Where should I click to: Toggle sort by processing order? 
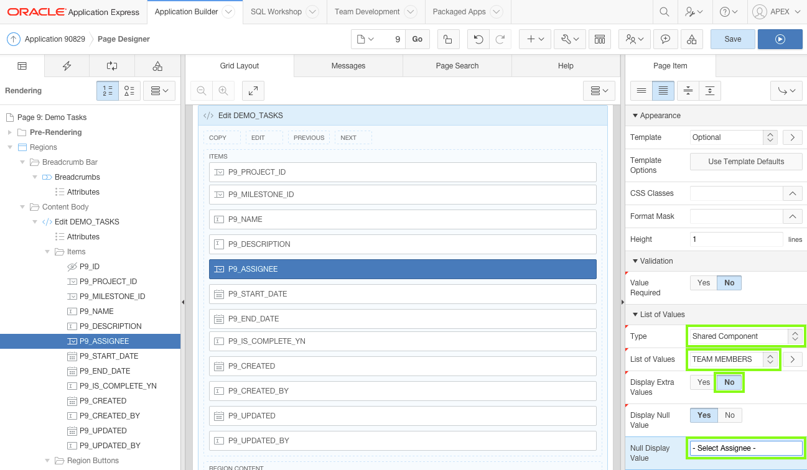coord(108,91)
